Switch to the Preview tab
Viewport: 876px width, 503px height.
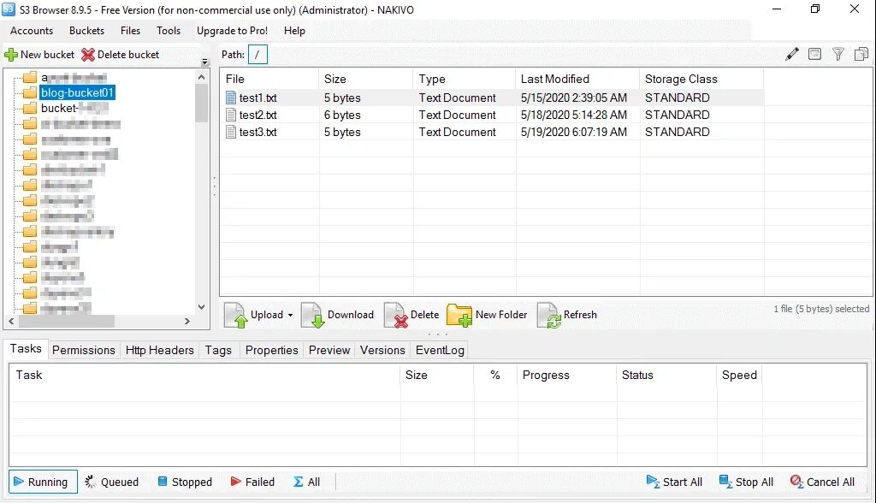pos(329,351)
